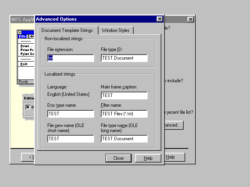250x187 pixels.
Task: Click the Help button of the AppWizard
Action: click(174, 157)
